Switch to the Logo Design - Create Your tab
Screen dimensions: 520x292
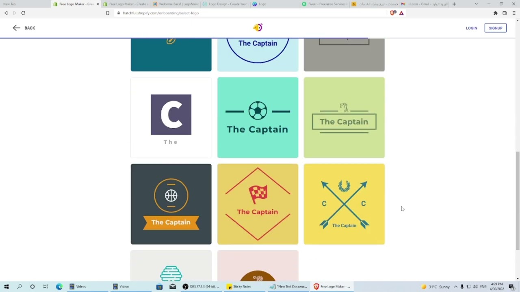(225, 4)
